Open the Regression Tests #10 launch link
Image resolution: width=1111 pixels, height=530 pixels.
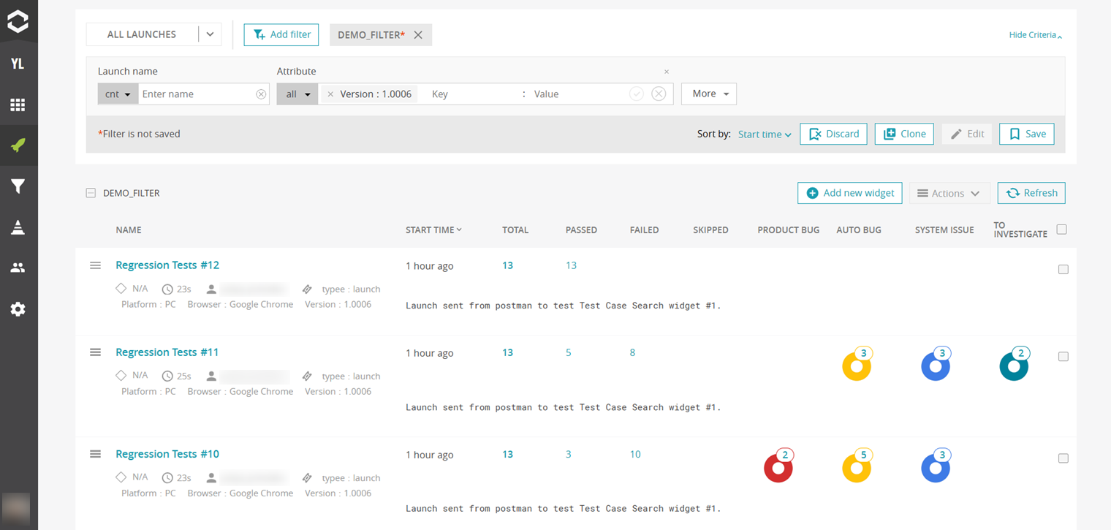pos(167,454)
